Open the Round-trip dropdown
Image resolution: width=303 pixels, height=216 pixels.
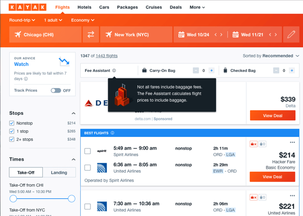(22, 20)
